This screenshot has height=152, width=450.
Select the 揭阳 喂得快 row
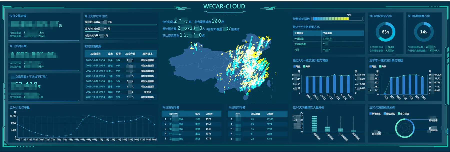tap(120, 92)
